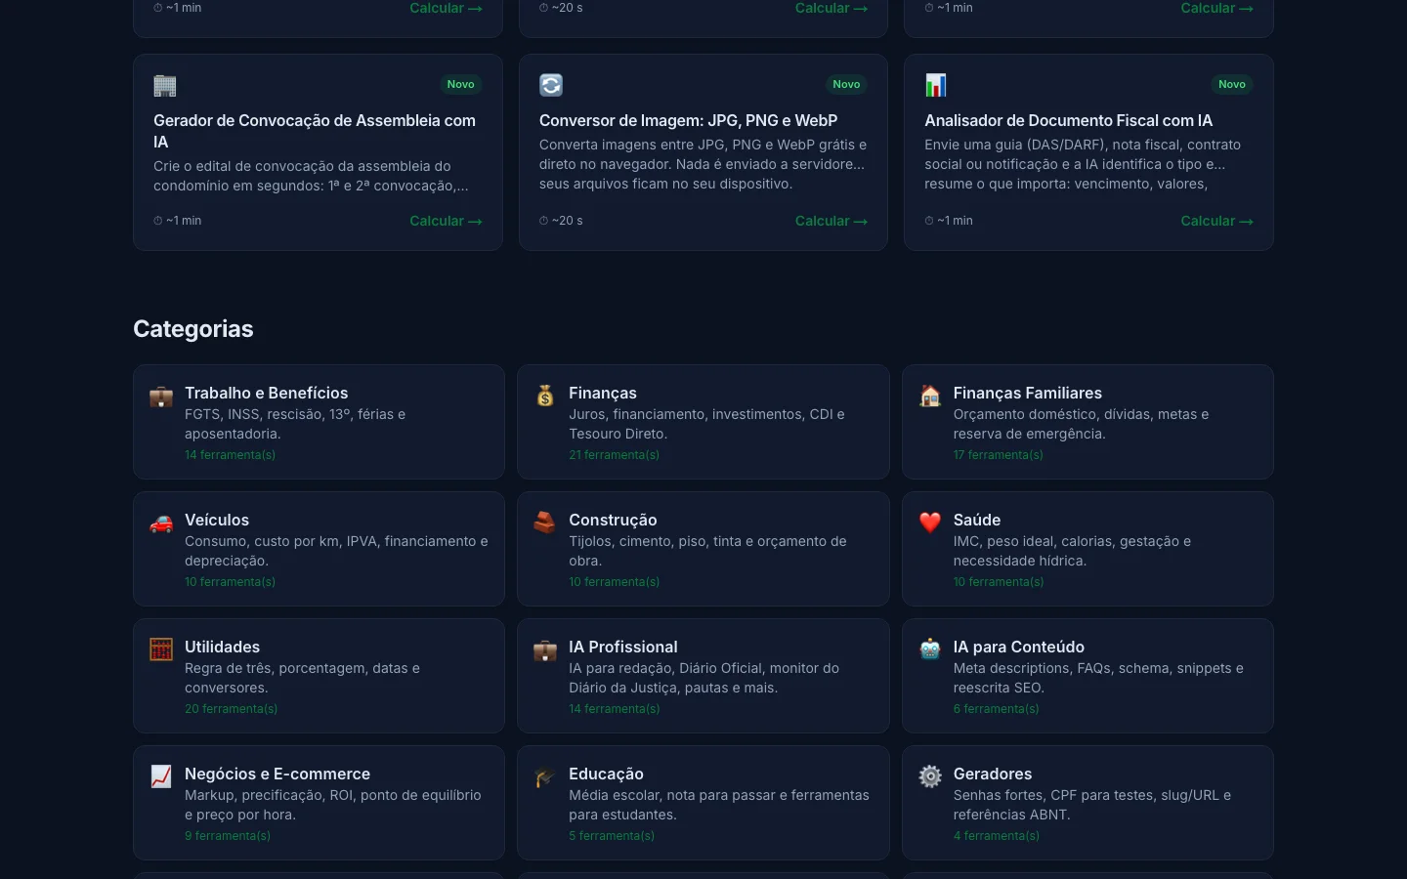This screenshot has height=879, width=1407.
Task: Click the 'Juros, financiamento, investimentos' description text
Action: (706, 424)
